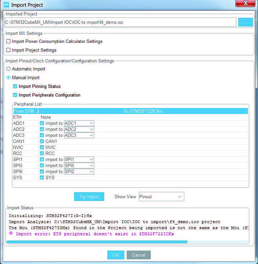Toggle the SPI1 import checkbox

[x=42, y=159]
